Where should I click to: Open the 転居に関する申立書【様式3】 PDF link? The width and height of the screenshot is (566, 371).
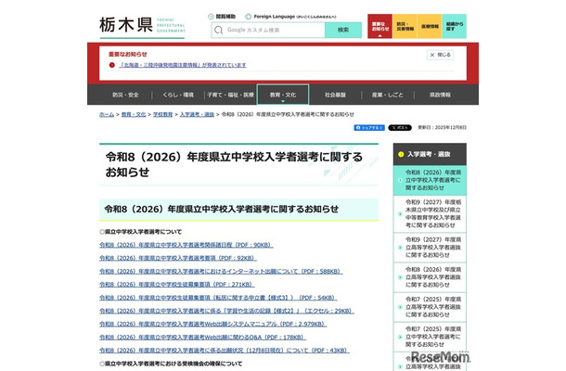tap(218, 298)
